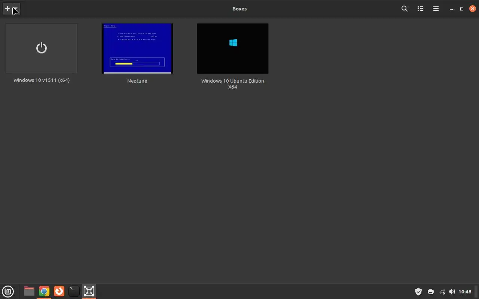
Task: Launch the terminal from the taskbar
Action: click(x=74, y=291)
